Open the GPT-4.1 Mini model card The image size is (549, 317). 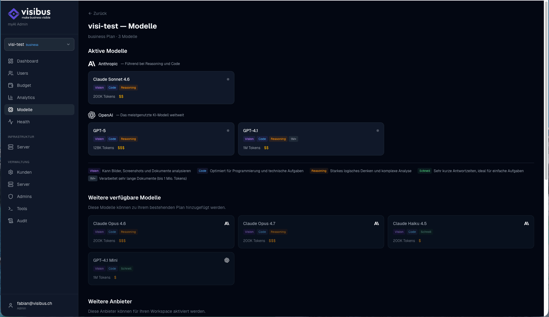coord(161,268)
